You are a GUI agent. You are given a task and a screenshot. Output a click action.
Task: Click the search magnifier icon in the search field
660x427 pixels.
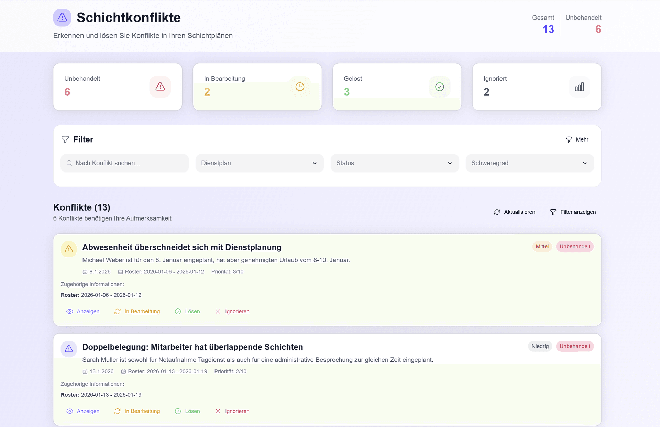[x=70, y=163]
